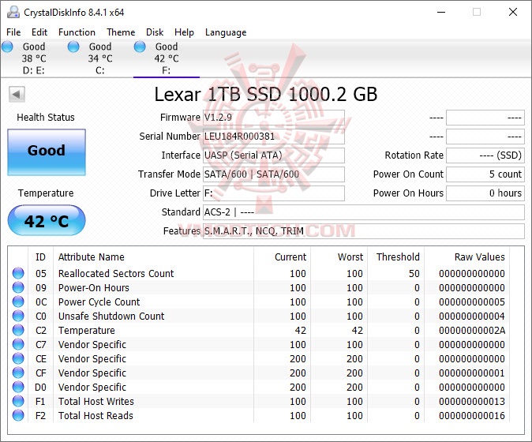Image resolution: width=532 pixels, height=442 pixels.
Task: Select the D: E: disk status orb
Action: pos(7,47)
